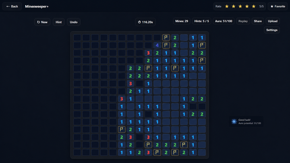This screenshot has width=290, height=163.
Task: Start a new game with New
Action: [x=42, y=22]
